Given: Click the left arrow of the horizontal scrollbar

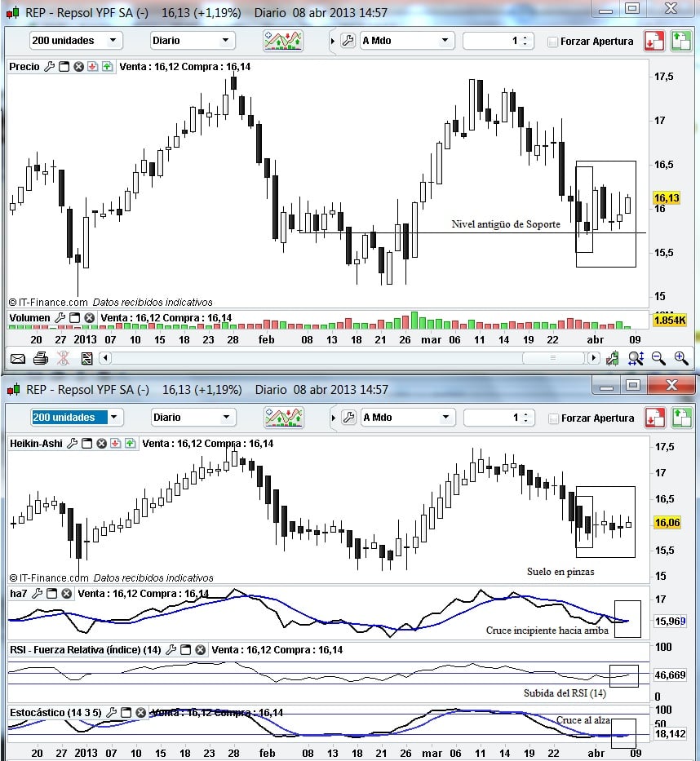Looking at the screenshot, I should 105,358.
